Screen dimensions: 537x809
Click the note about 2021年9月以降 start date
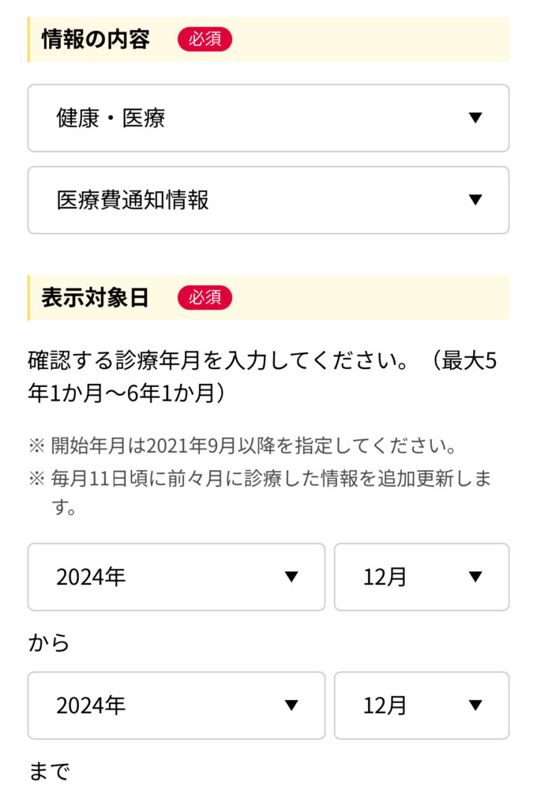click(x=242, y=446)
